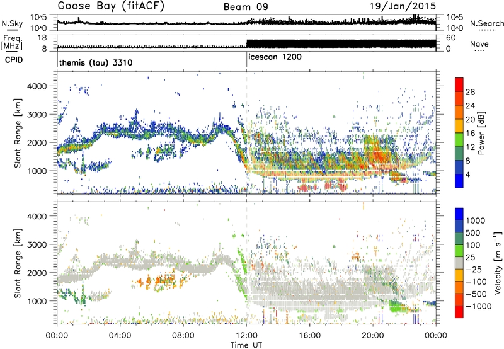Click the '28' tick on the power scale
This screenshot has width=504, height=349.
point(470,92)
